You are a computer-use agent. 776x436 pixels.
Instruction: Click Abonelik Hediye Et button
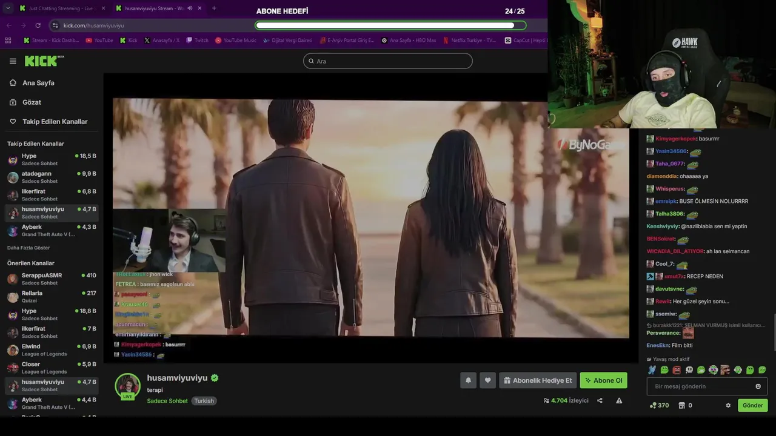[538, 380]
